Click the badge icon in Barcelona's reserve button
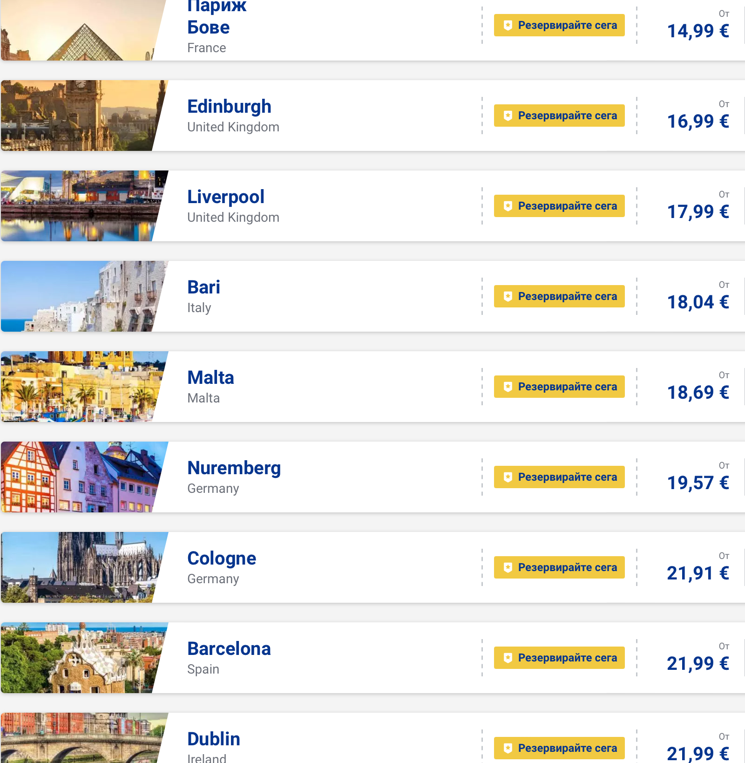Image resolution: width=745 pixels, height=763 pixels. (x=508, y=658)
